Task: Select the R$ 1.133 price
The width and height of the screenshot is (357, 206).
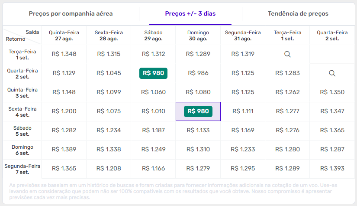Action: [x=197, y=130]
